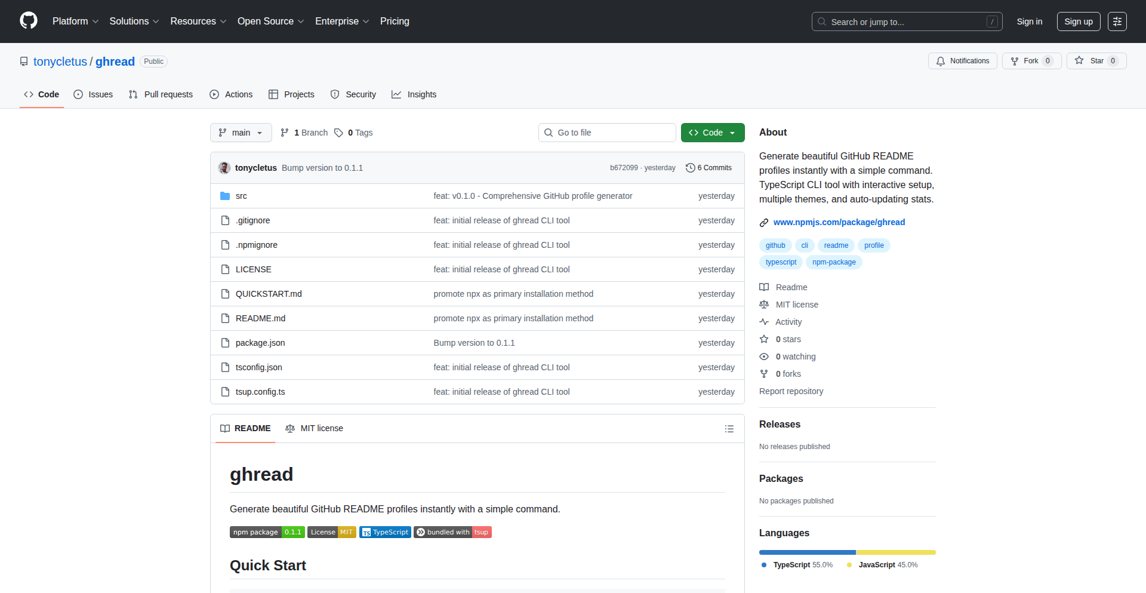1146x593 pixels.
Task: Select the README tab in file viewer
Action: click(245, 428)
